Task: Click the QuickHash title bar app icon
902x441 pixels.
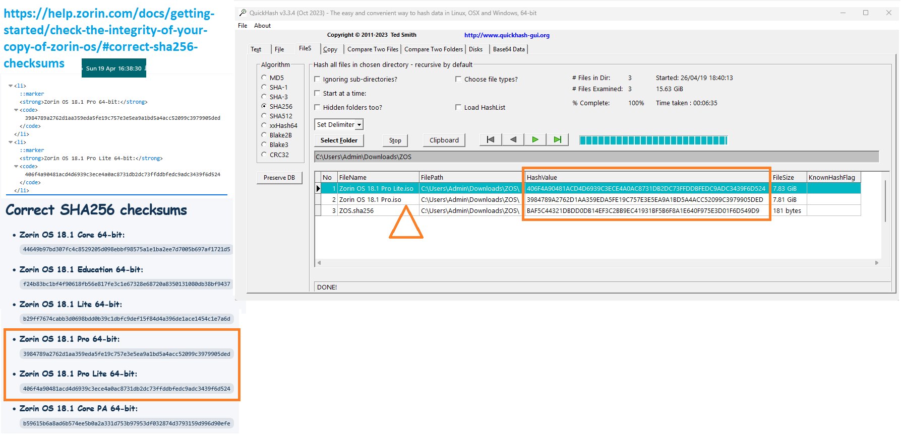Action: click(x=243, y=13)
